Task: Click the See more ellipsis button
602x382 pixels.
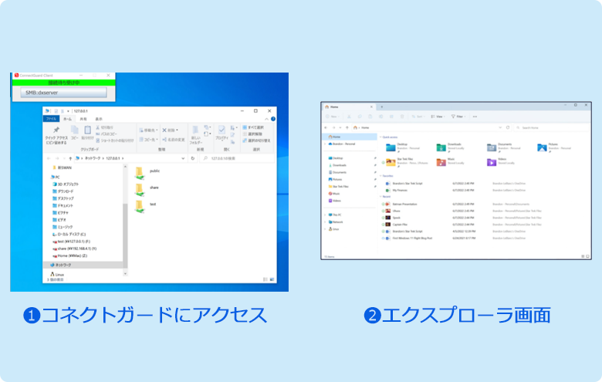Action: (475, 117)
